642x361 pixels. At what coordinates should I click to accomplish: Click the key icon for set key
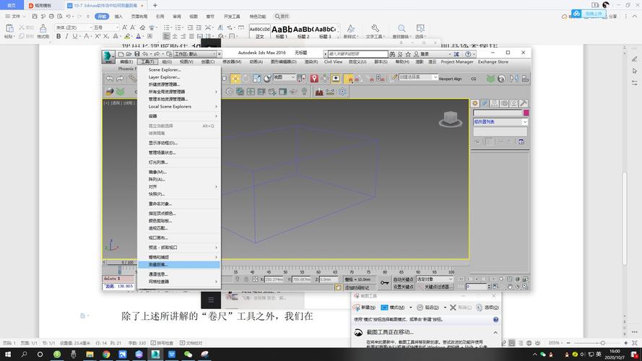pos(385,283)
